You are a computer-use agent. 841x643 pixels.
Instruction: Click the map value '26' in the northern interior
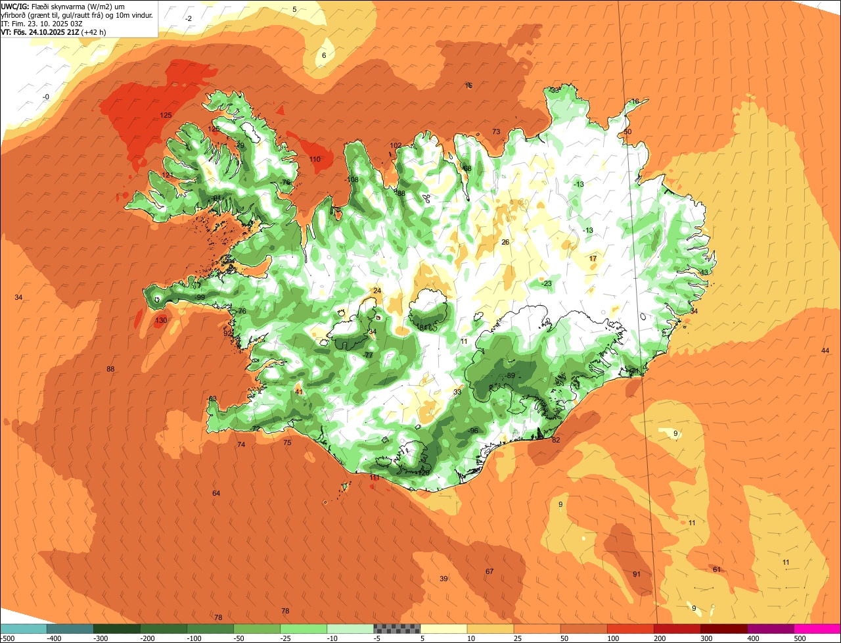pos(505,242)
